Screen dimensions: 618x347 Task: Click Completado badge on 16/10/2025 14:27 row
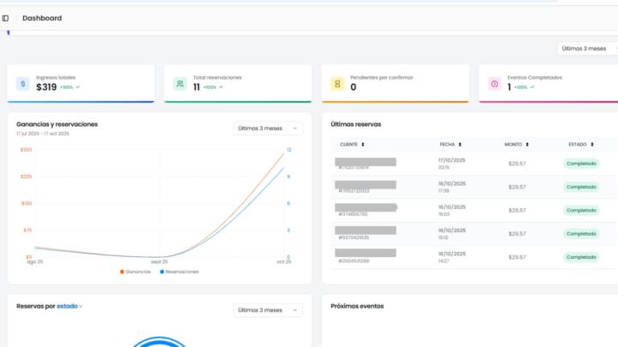[581, 256]
